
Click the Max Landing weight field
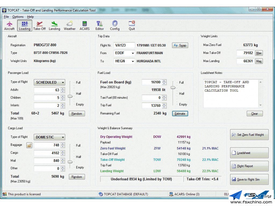pos(245,61)
